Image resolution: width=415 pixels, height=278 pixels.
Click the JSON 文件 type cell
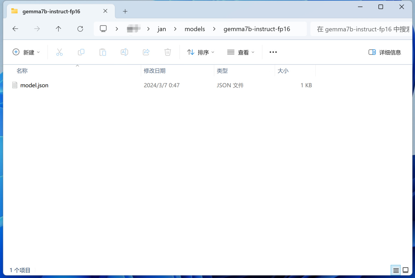(230, 85)
